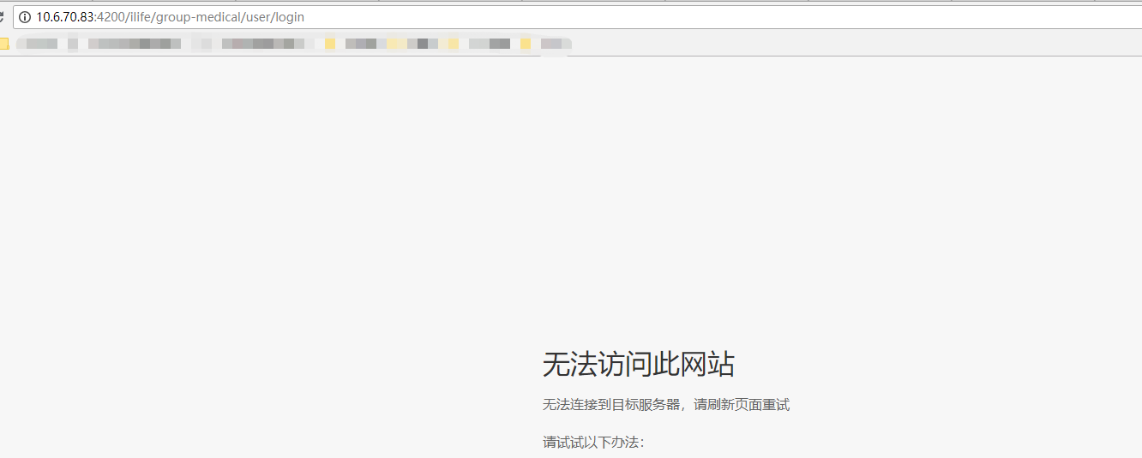
Task: Click the message 无法连接到目标服务器，请刷新页面重试
Action: click(x=665, y=405)
